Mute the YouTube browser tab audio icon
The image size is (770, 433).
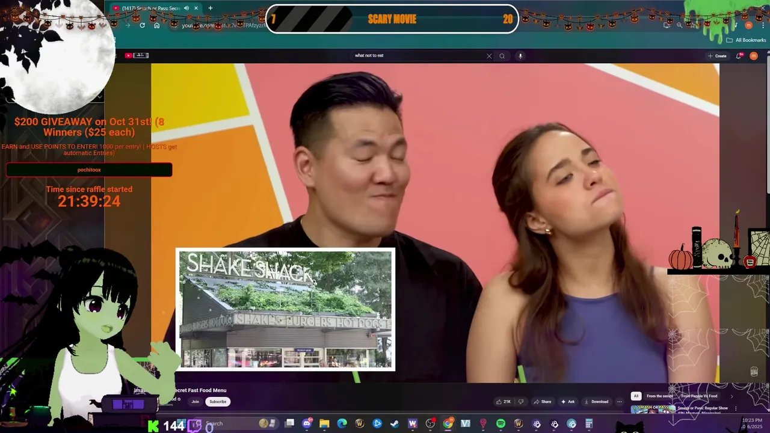tap(186, 8)
